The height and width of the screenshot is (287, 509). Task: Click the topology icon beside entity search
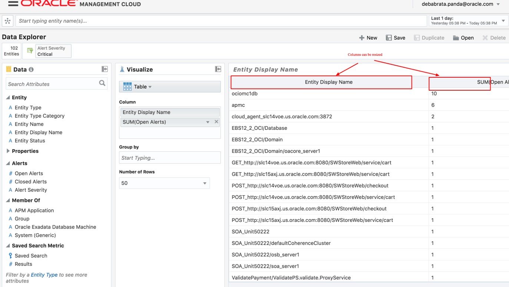pos(8,21)
